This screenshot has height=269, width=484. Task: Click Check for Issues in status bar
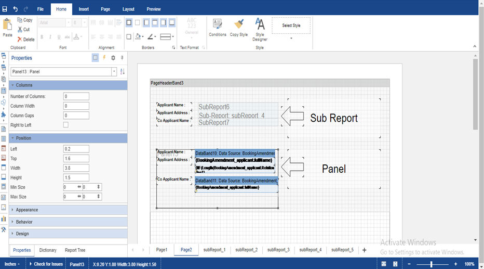[46, 264]
